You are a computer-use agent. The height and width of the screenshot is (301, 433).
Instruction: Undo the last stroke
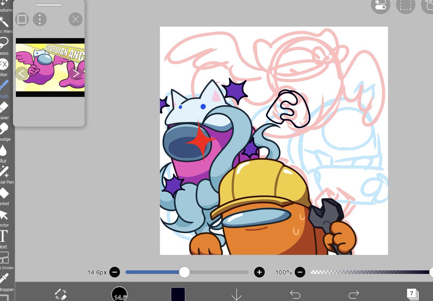[295, 294]
